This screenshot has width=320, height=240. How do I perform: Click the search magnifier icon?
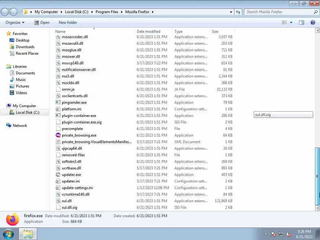pos(316,12)
